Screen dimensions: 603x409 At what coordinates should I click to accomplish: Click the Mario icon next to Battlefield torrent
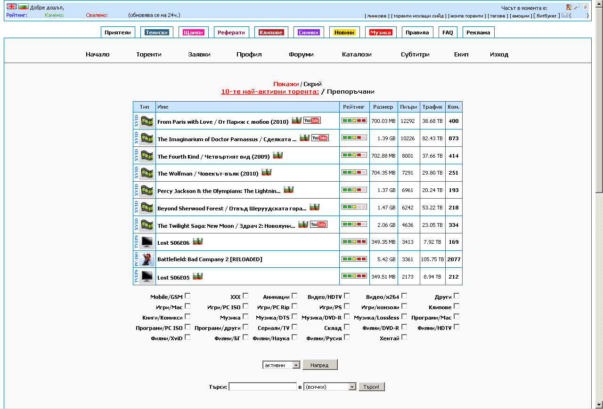[147, 259]
